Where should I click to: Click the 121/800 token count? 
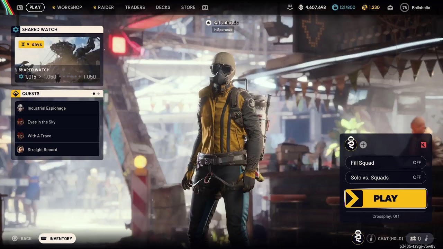tap(347, 7)
